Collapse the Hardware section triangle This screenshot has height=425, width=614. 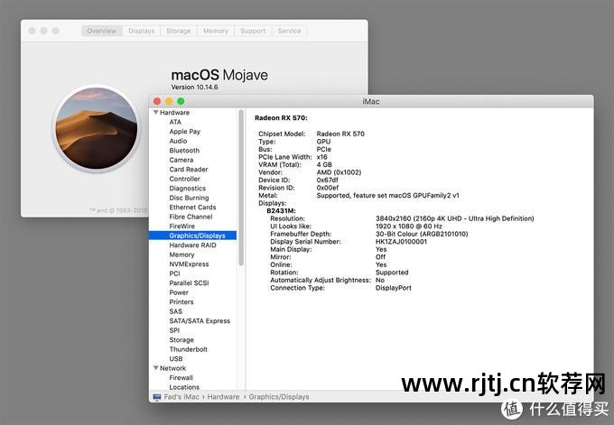156,112
